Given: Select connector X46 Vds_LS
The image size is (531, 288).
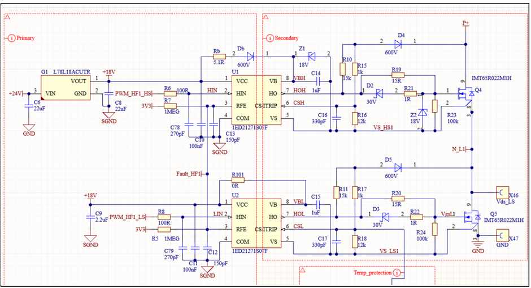Looking at the screenshot, I should pos(503,192).
